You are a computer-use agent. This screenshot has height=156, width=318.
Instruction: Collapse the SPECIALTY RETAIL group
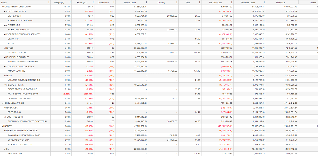pos(4,85)
